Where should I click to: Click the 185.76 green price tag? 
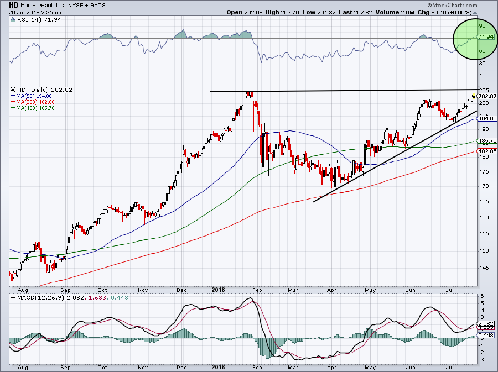tap(487, 140)
